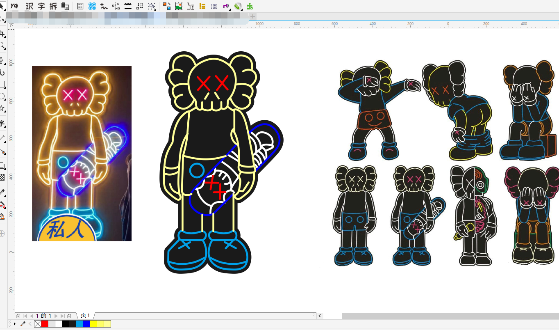559x330 pixels.
Task: Add page after using right page icon
Action: (x=69, y=316)
